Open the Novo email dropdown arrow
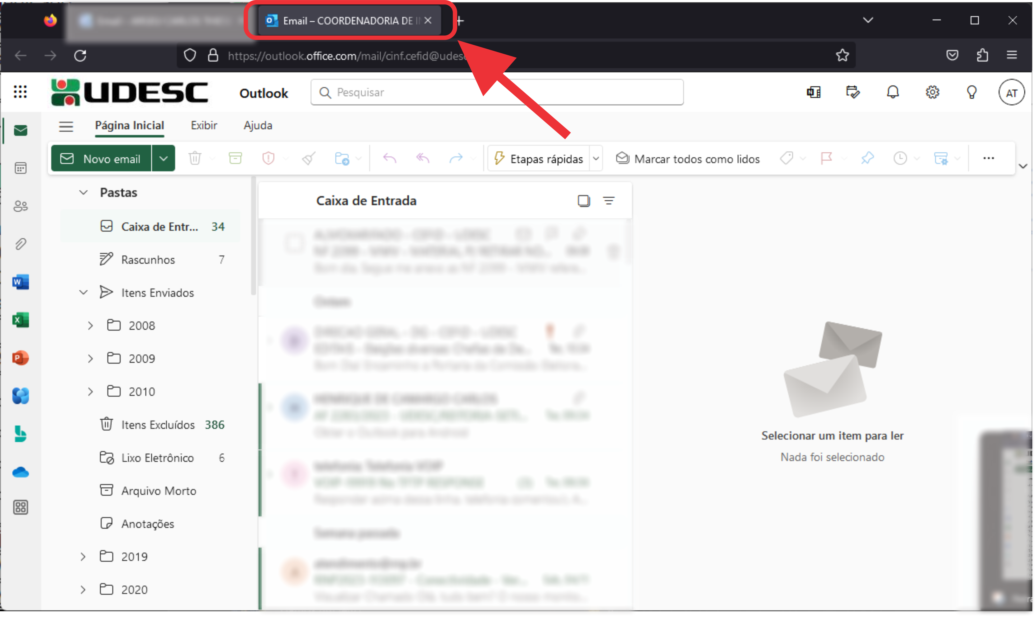This screenshot has height=621, width=1036. (x=163, y=159)
